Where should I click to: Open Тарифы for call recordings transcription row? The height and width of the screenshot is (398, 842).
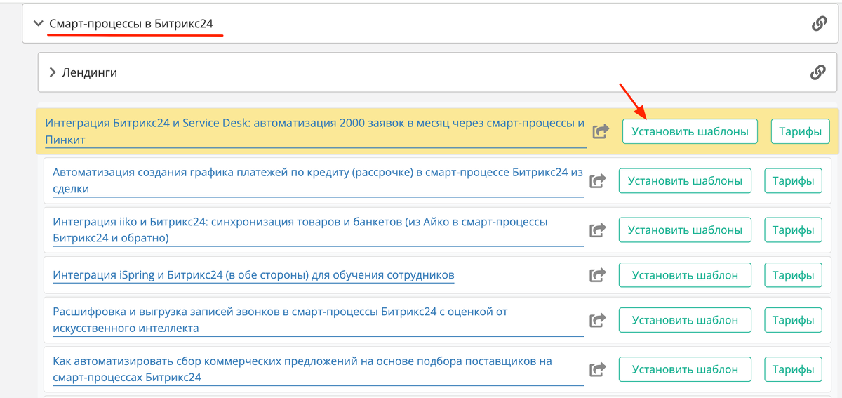click(x=792, y=320)
